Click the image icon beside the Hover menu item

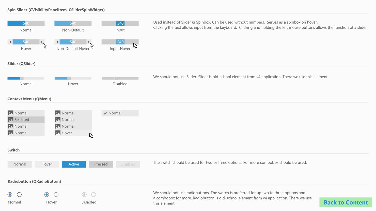coord(58,133)
